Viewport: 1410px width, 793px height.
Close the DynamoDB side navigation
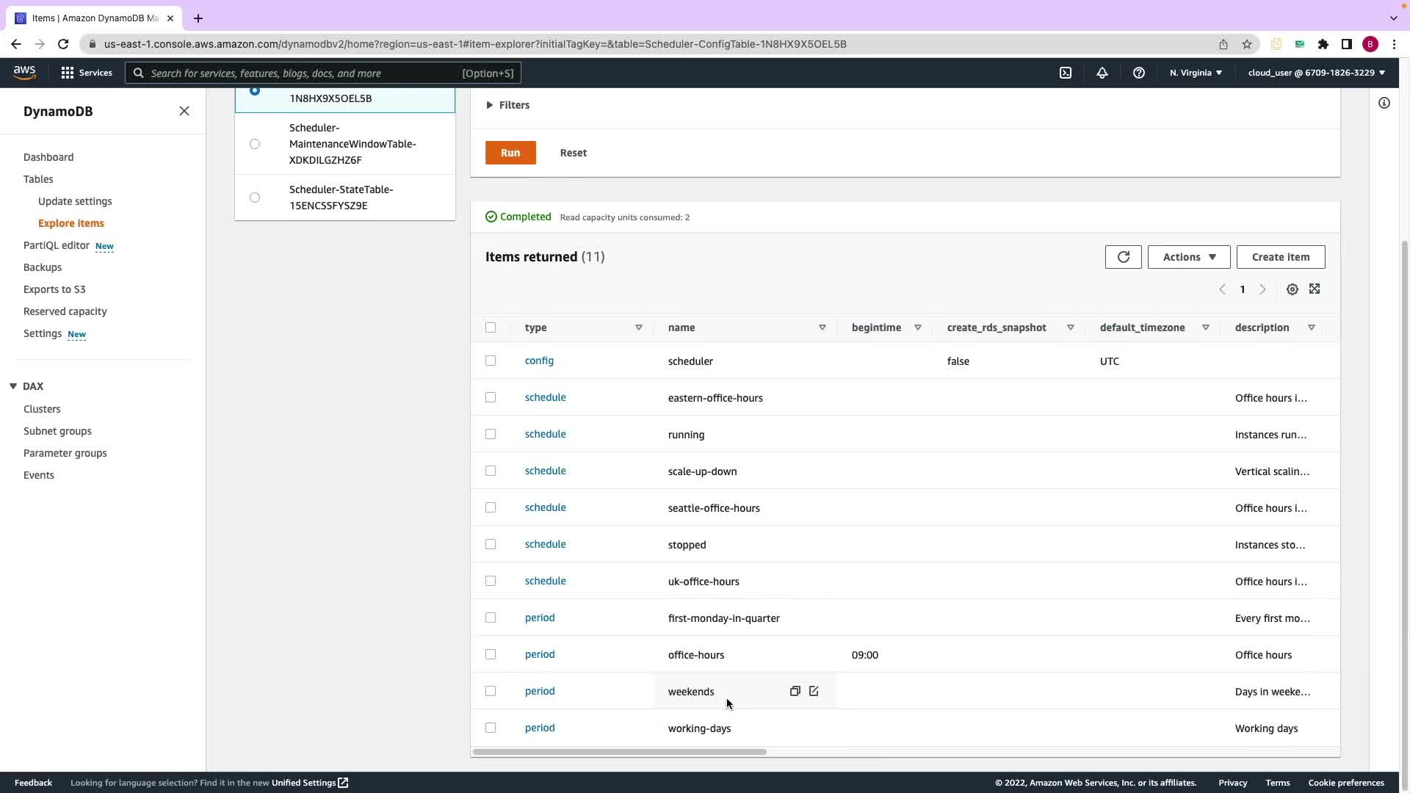point(184,111)
